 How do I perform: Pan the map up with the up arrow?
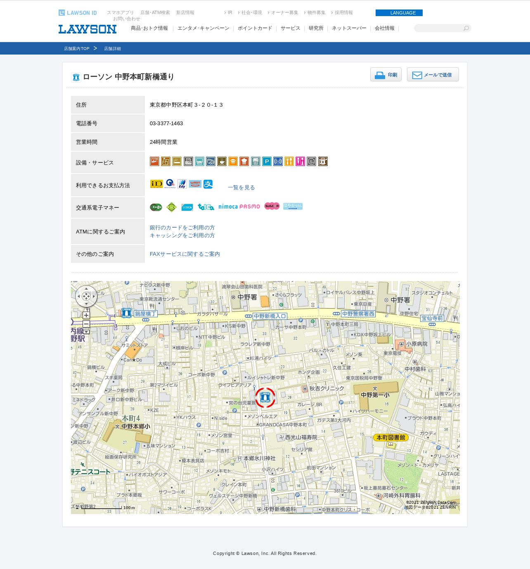click(86, 289)
